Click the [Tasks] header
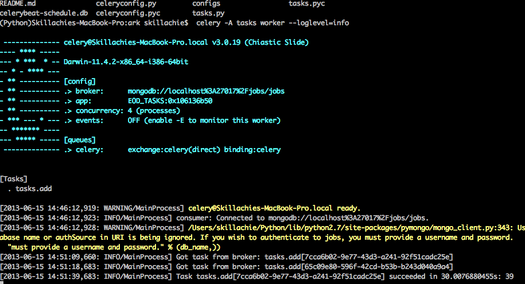Screen dimensions: 525x284 pos(14,179)
